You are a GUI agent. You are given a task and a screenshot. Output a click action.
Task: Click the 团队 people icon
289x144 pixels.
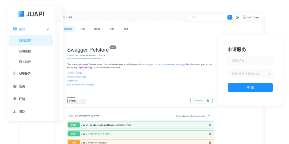pyautogui.click(x=15, y=111)
